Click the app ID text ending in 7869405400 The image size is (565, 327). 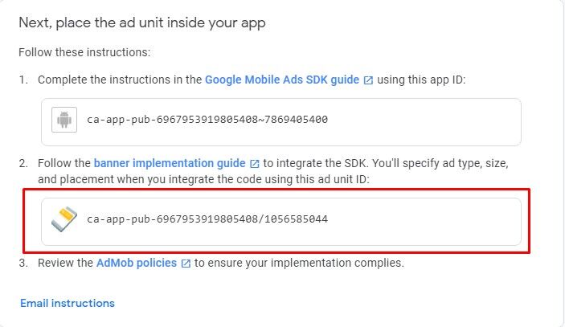(207, 121)
